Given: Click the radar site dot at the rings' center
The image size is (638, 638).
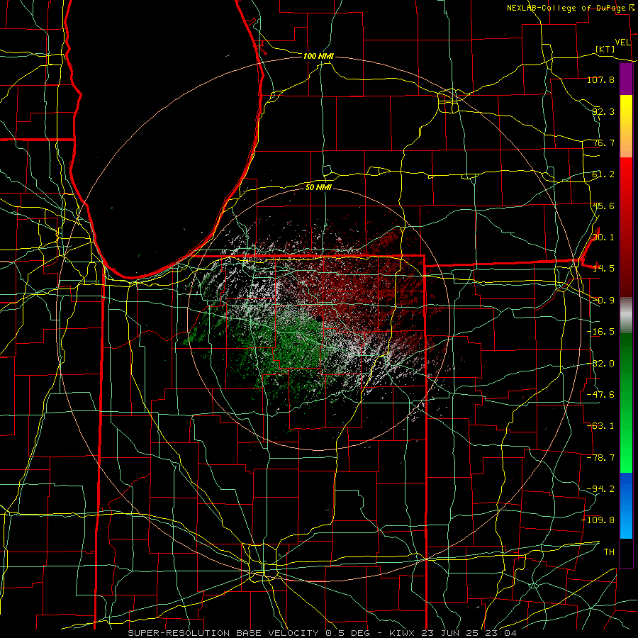Looking at the screenshot, I should pos(318,320).
